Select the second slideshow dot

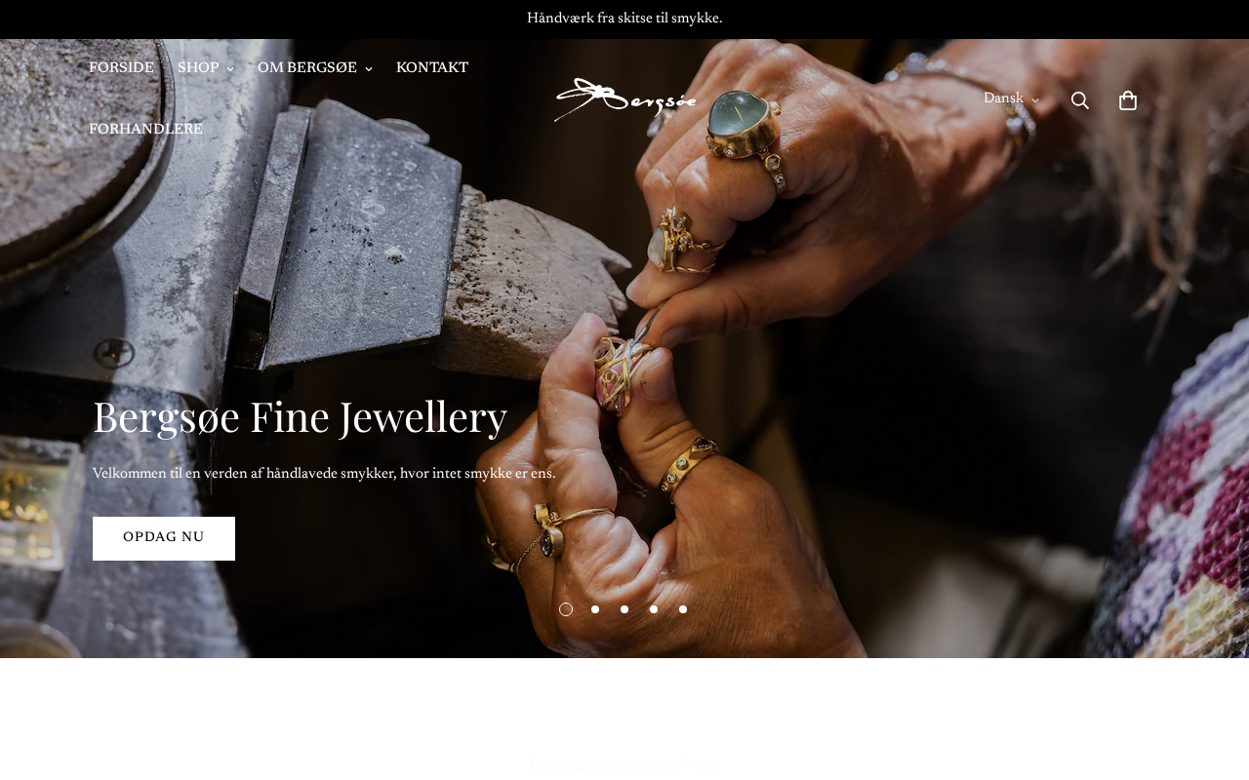[595, 609]
